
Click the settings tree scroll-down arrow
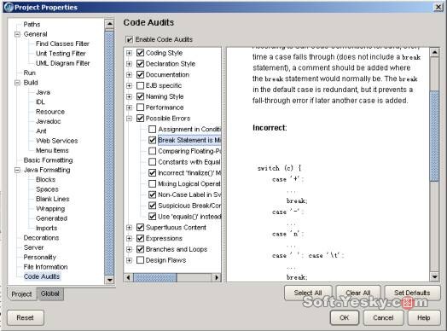pyautogui.click(x=109, y=280)
